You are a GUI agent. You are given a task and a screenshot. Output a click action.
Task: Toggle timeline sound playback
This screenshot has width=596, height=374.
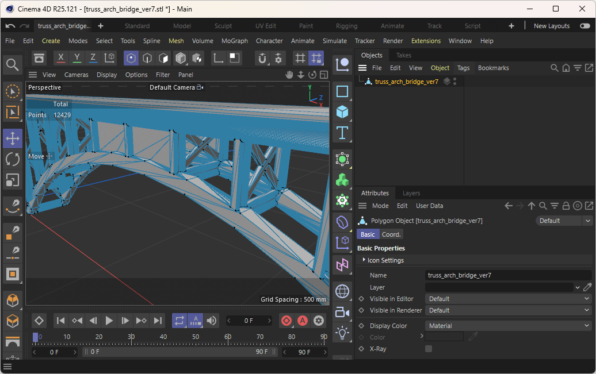pos(212,321)
